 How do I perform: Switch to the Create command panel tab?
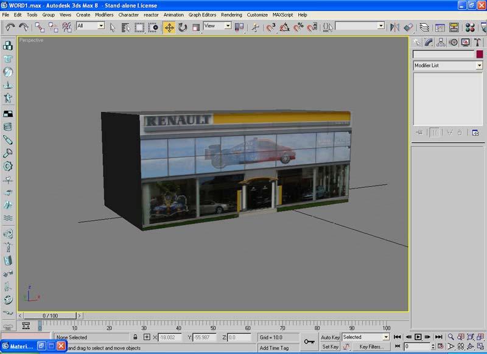[417, 43]
